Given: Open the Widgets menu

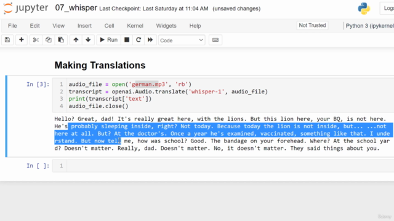Looking at the screenshot, I should (166, 26).
